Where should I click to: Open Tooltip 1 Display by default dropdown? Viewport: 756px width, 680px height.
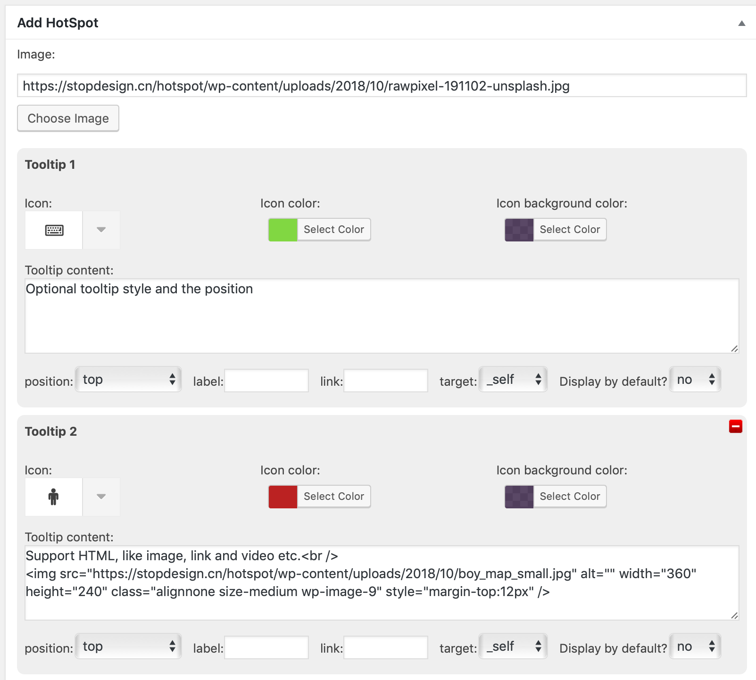pos(695,379)
